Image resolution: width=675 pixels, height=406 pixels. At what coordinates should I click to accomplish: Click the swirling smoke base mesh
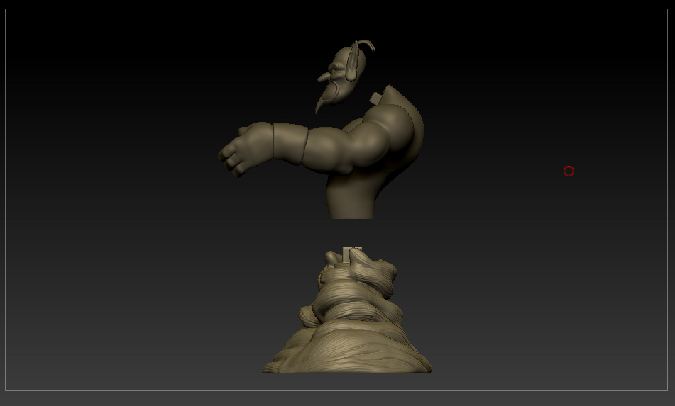pos(346,312)
